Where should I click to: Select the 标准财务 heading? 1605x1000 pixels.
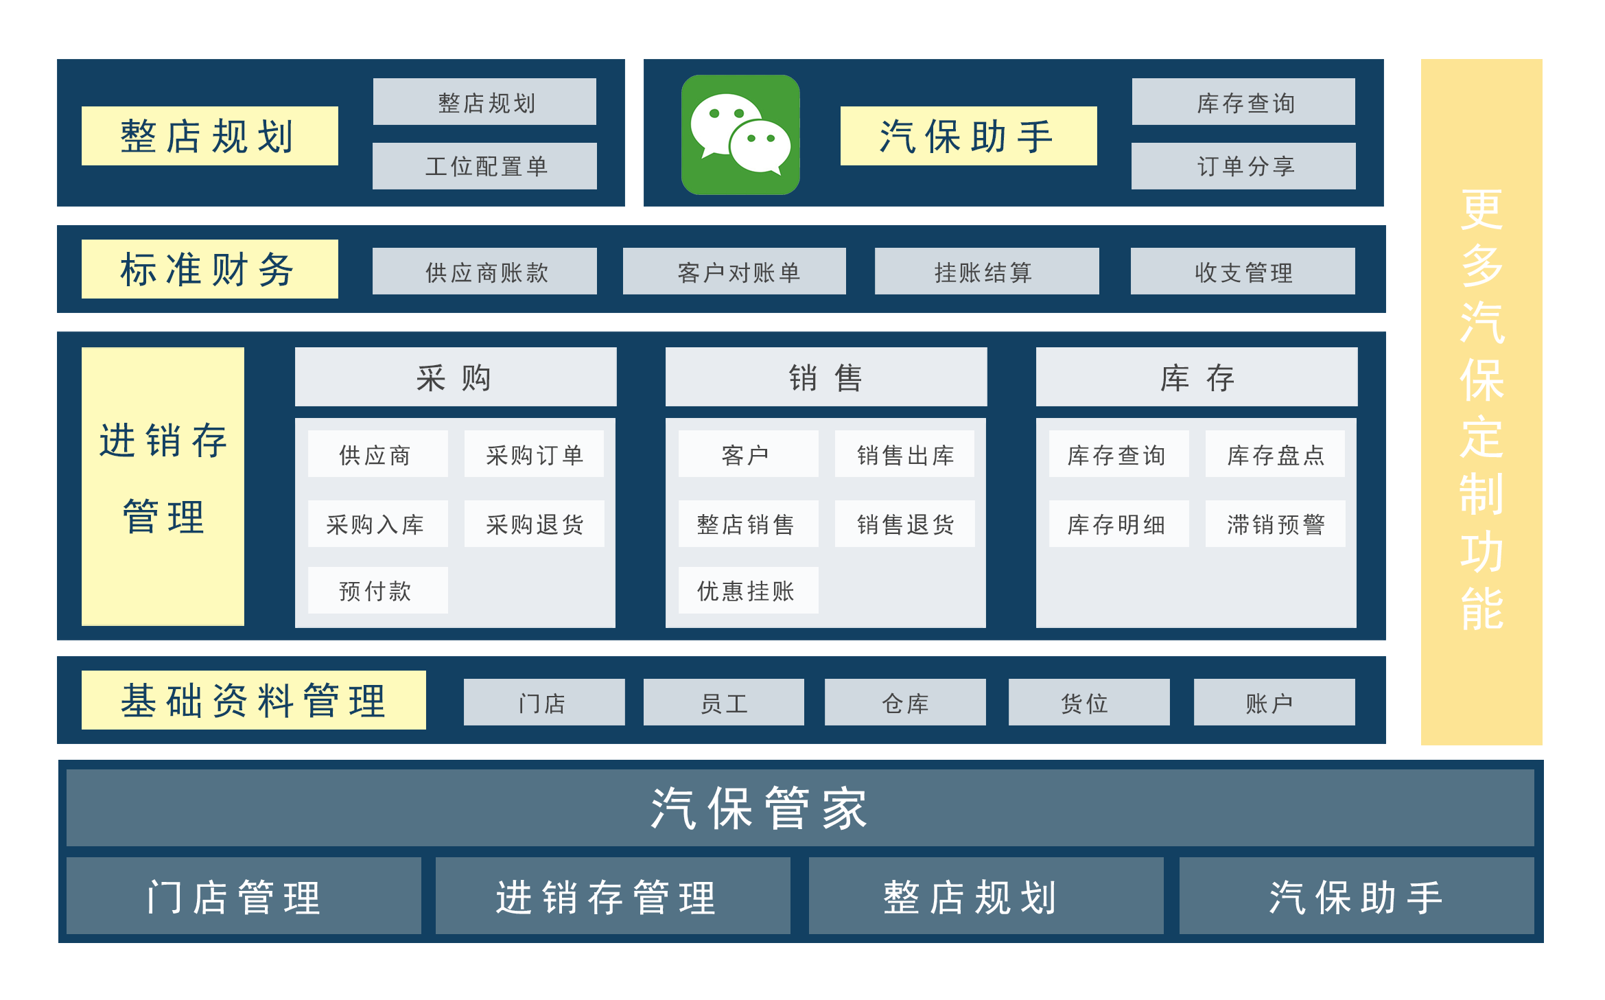tap(210, 269)
